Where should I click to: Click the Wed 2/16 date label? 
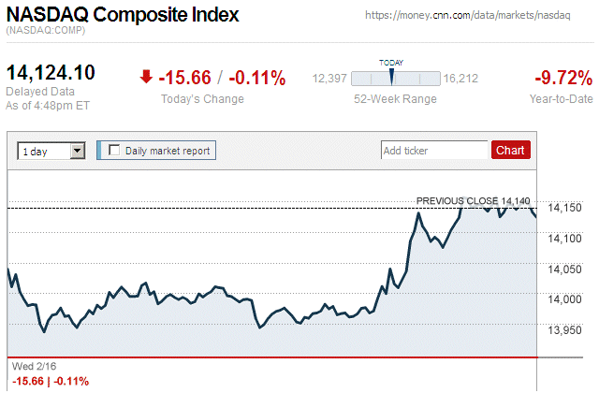click(29, 366)
